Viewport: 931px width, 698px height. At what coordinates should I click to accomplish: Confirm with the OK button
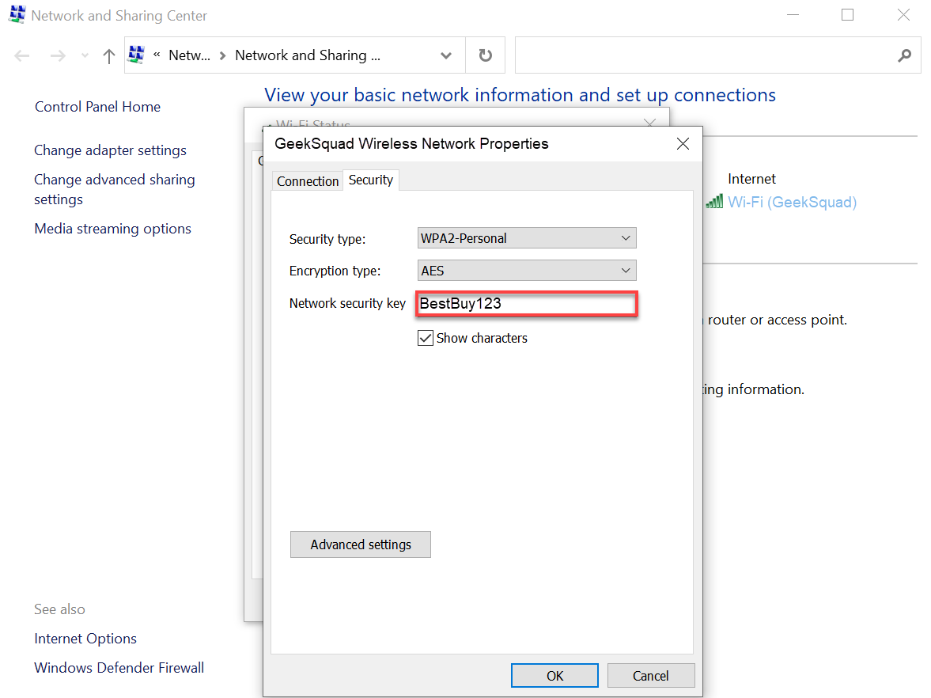point(554,675)
